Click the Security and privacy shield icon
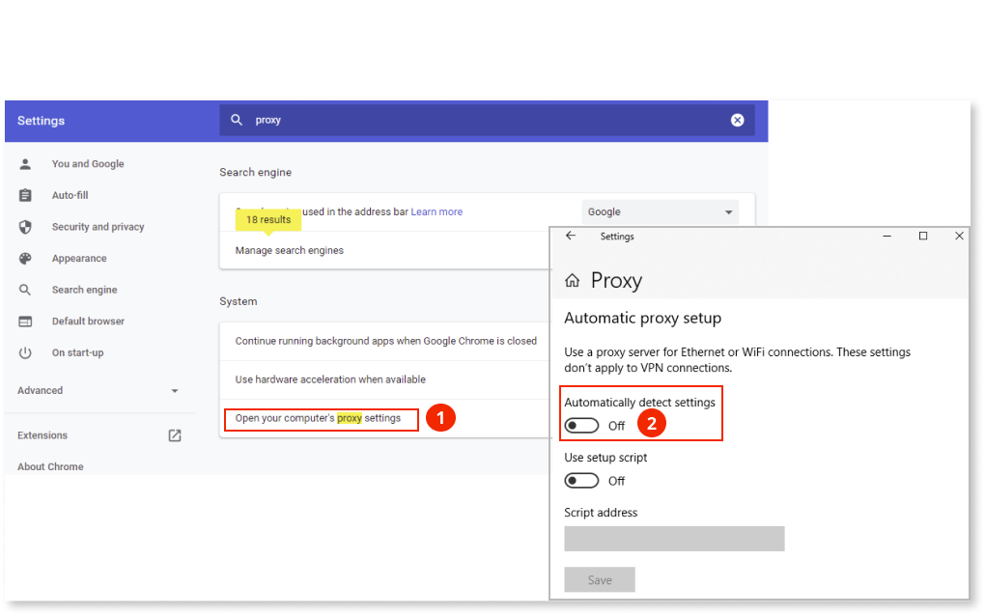Viewport: 985px width, 616px height. click(x=26, y=227)
